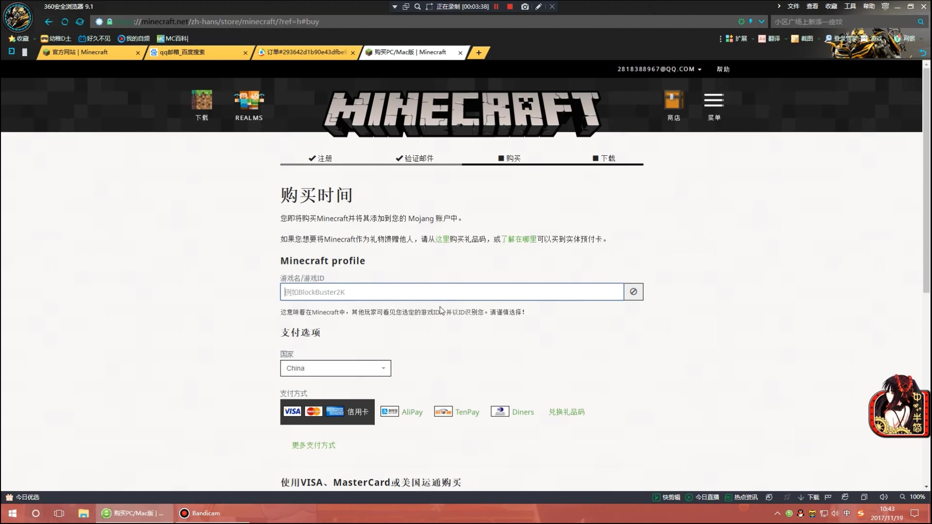932x524 pixels.
Task: Click the Minecraft download grass block icon
Action: tap(201, 100)
